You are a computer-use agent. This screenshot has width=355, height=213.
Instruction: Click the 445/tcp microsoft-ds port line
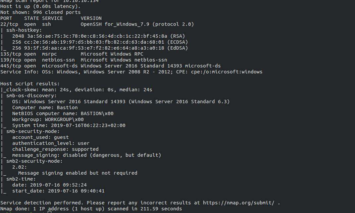click(x=111, y=66)
